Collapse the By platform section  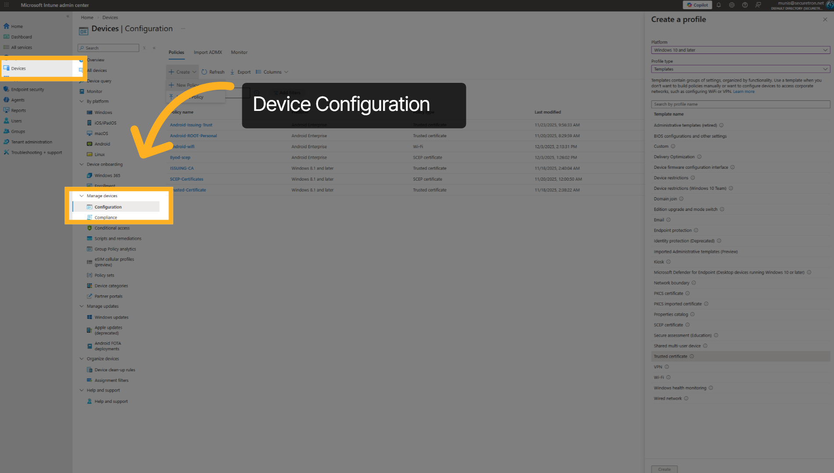82,101
